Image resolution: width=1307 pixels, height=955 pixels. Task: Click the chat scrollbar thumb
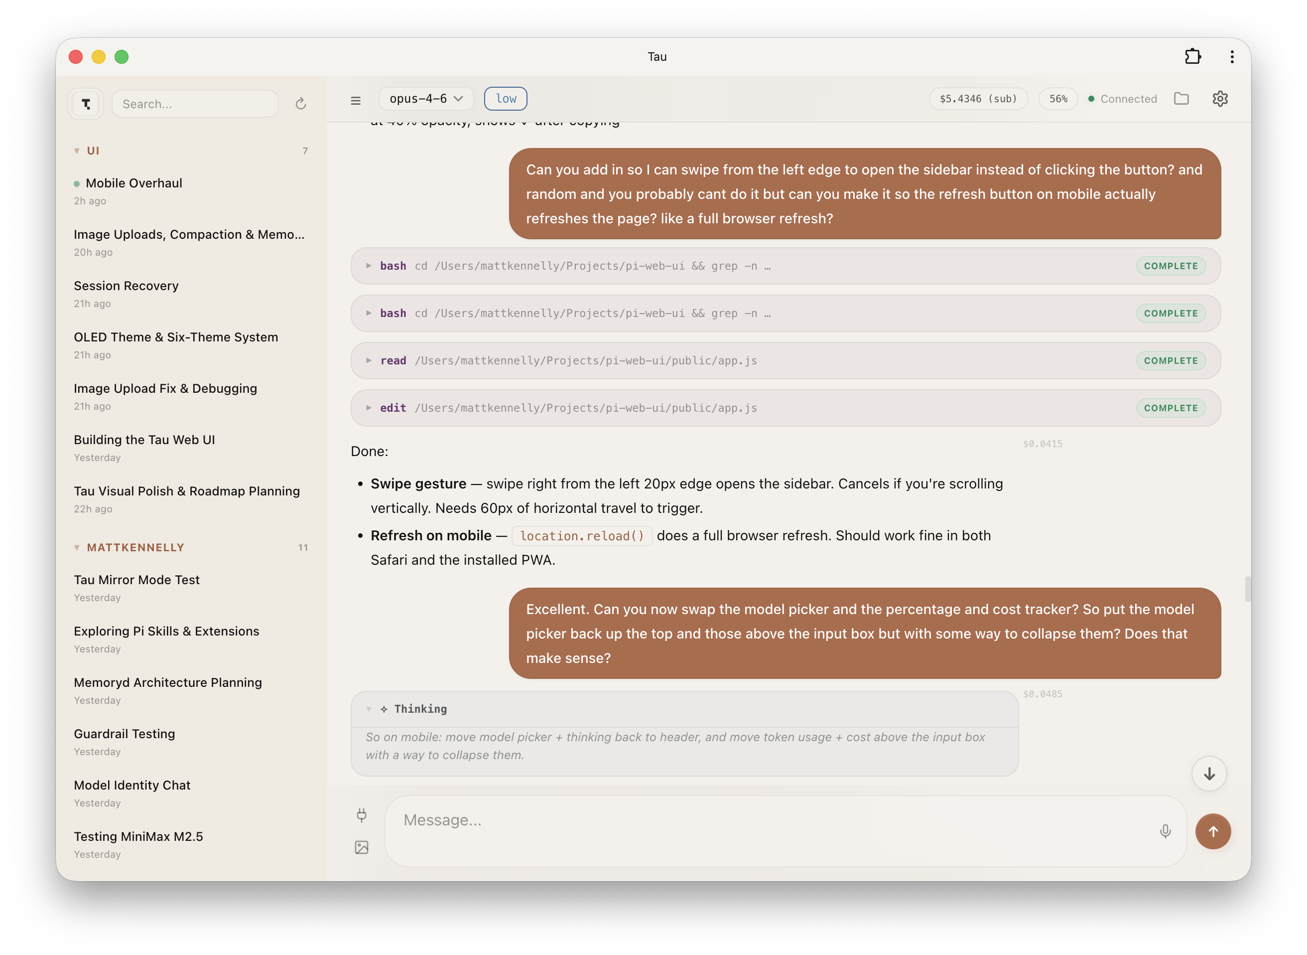click(x=1248, y=589)
